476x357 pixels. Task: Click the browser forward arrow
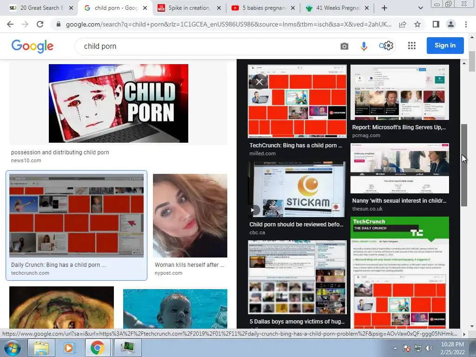(25, 24)
